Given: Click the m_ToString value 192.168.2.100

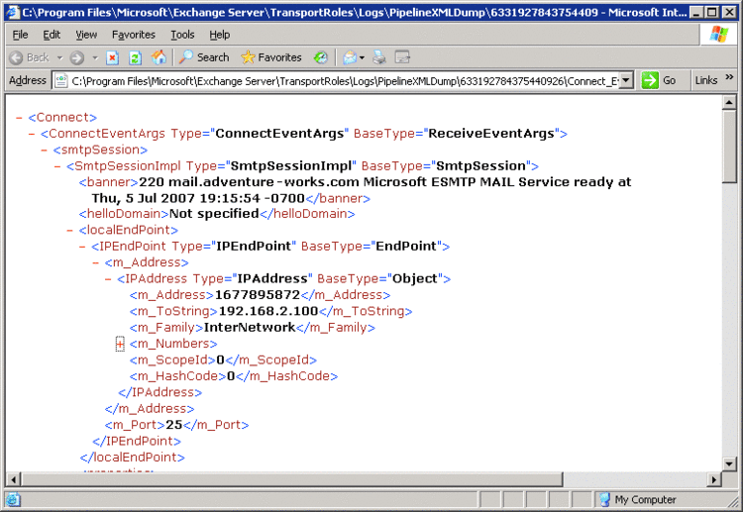Looking at the screenshot, I should 268,311.
